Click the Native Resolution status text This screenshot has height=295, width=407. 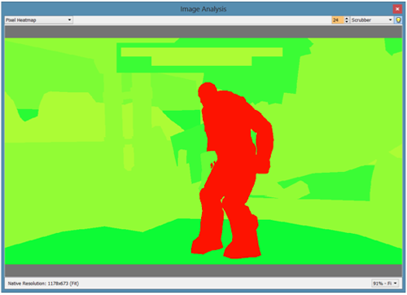click(43, 284)
